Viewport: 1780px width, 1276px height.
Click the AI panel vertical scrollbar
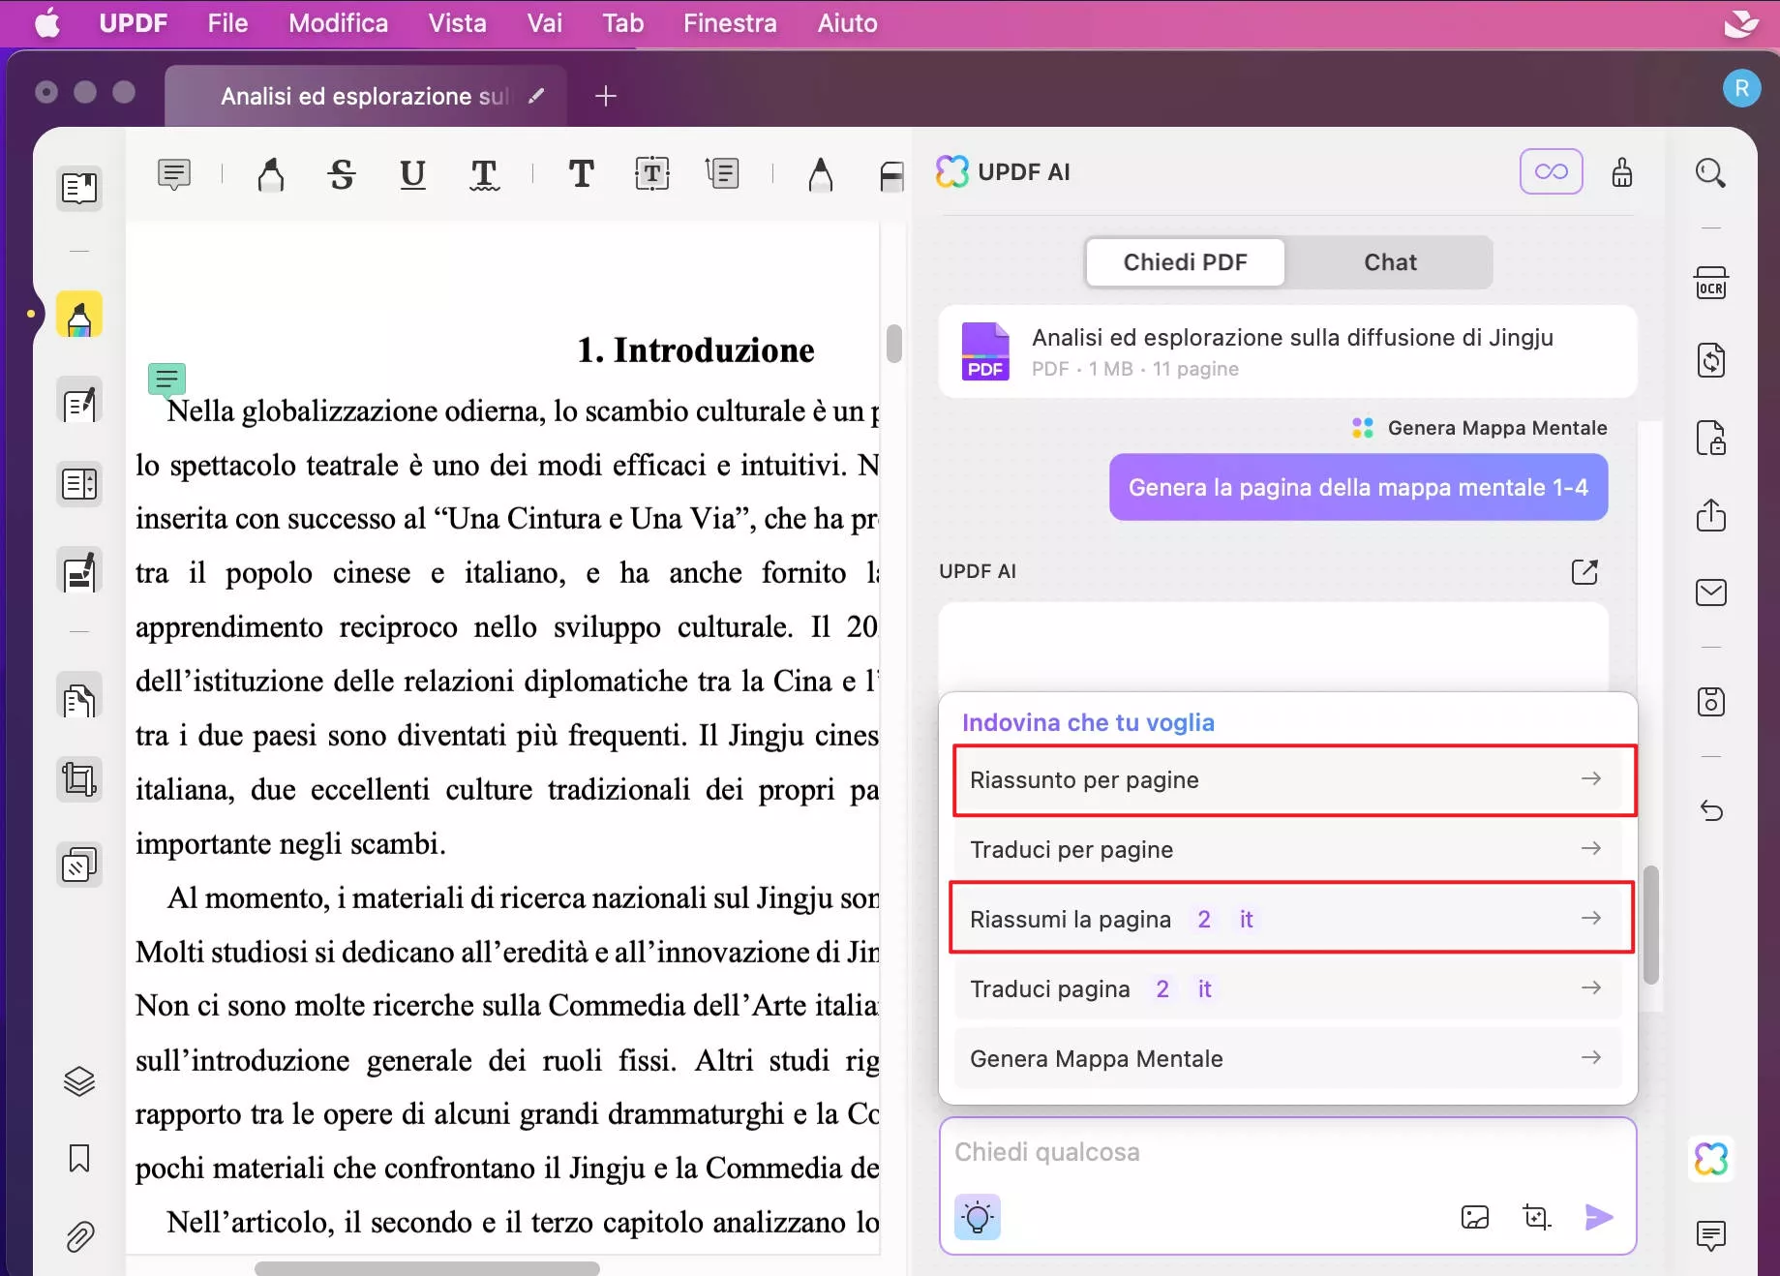click(x=1651, y=925)
